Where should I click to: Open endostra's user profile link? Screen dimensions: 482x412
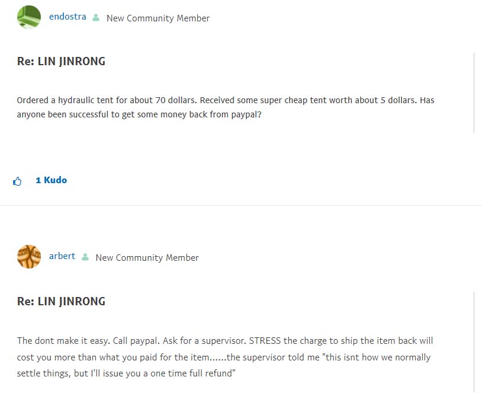[68, 17]
